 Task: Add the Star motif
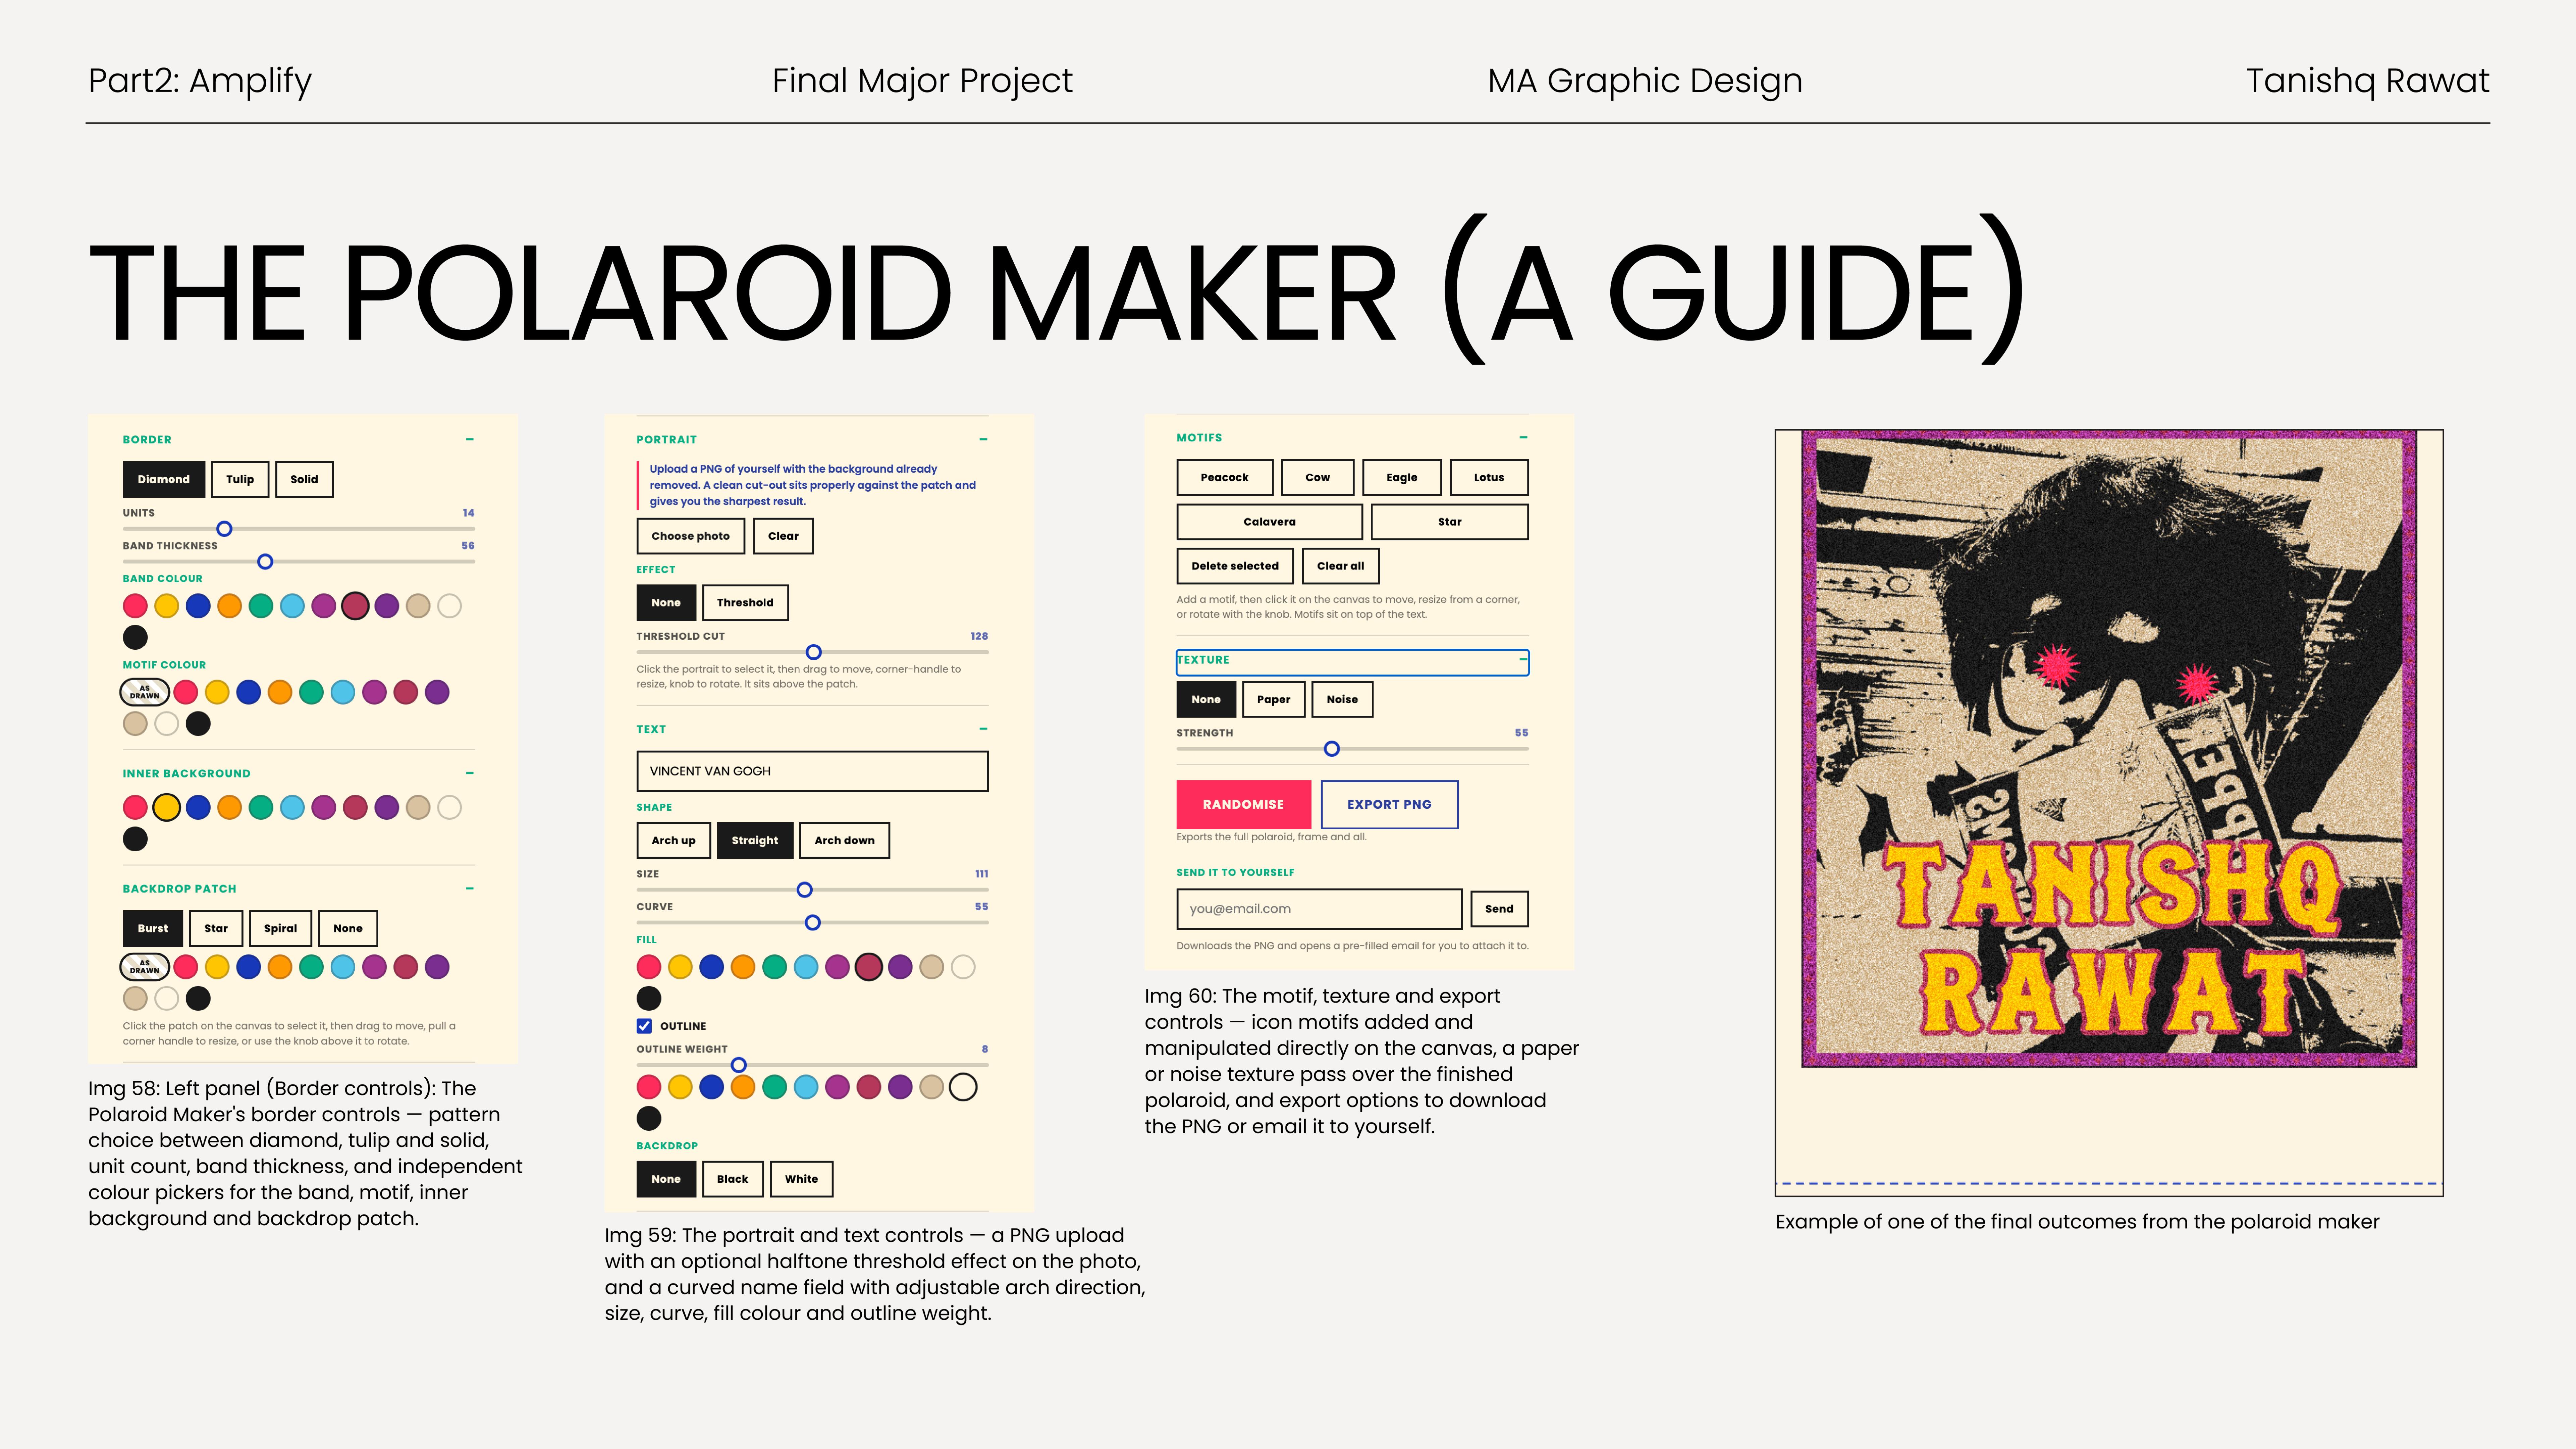pos(1450,522)
